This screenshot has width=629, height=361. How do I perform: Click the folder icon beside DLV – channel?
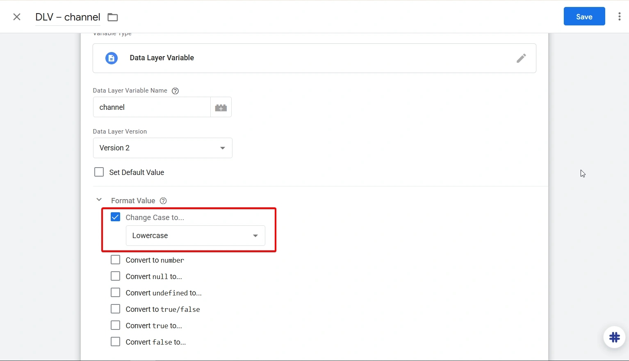(112, 17)
